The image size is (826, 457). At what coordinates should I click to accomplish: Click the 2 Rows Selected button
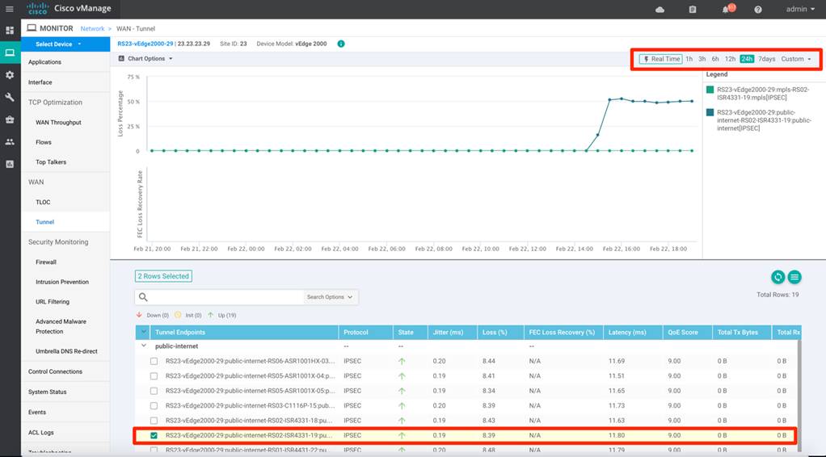(x=163, y=276)
